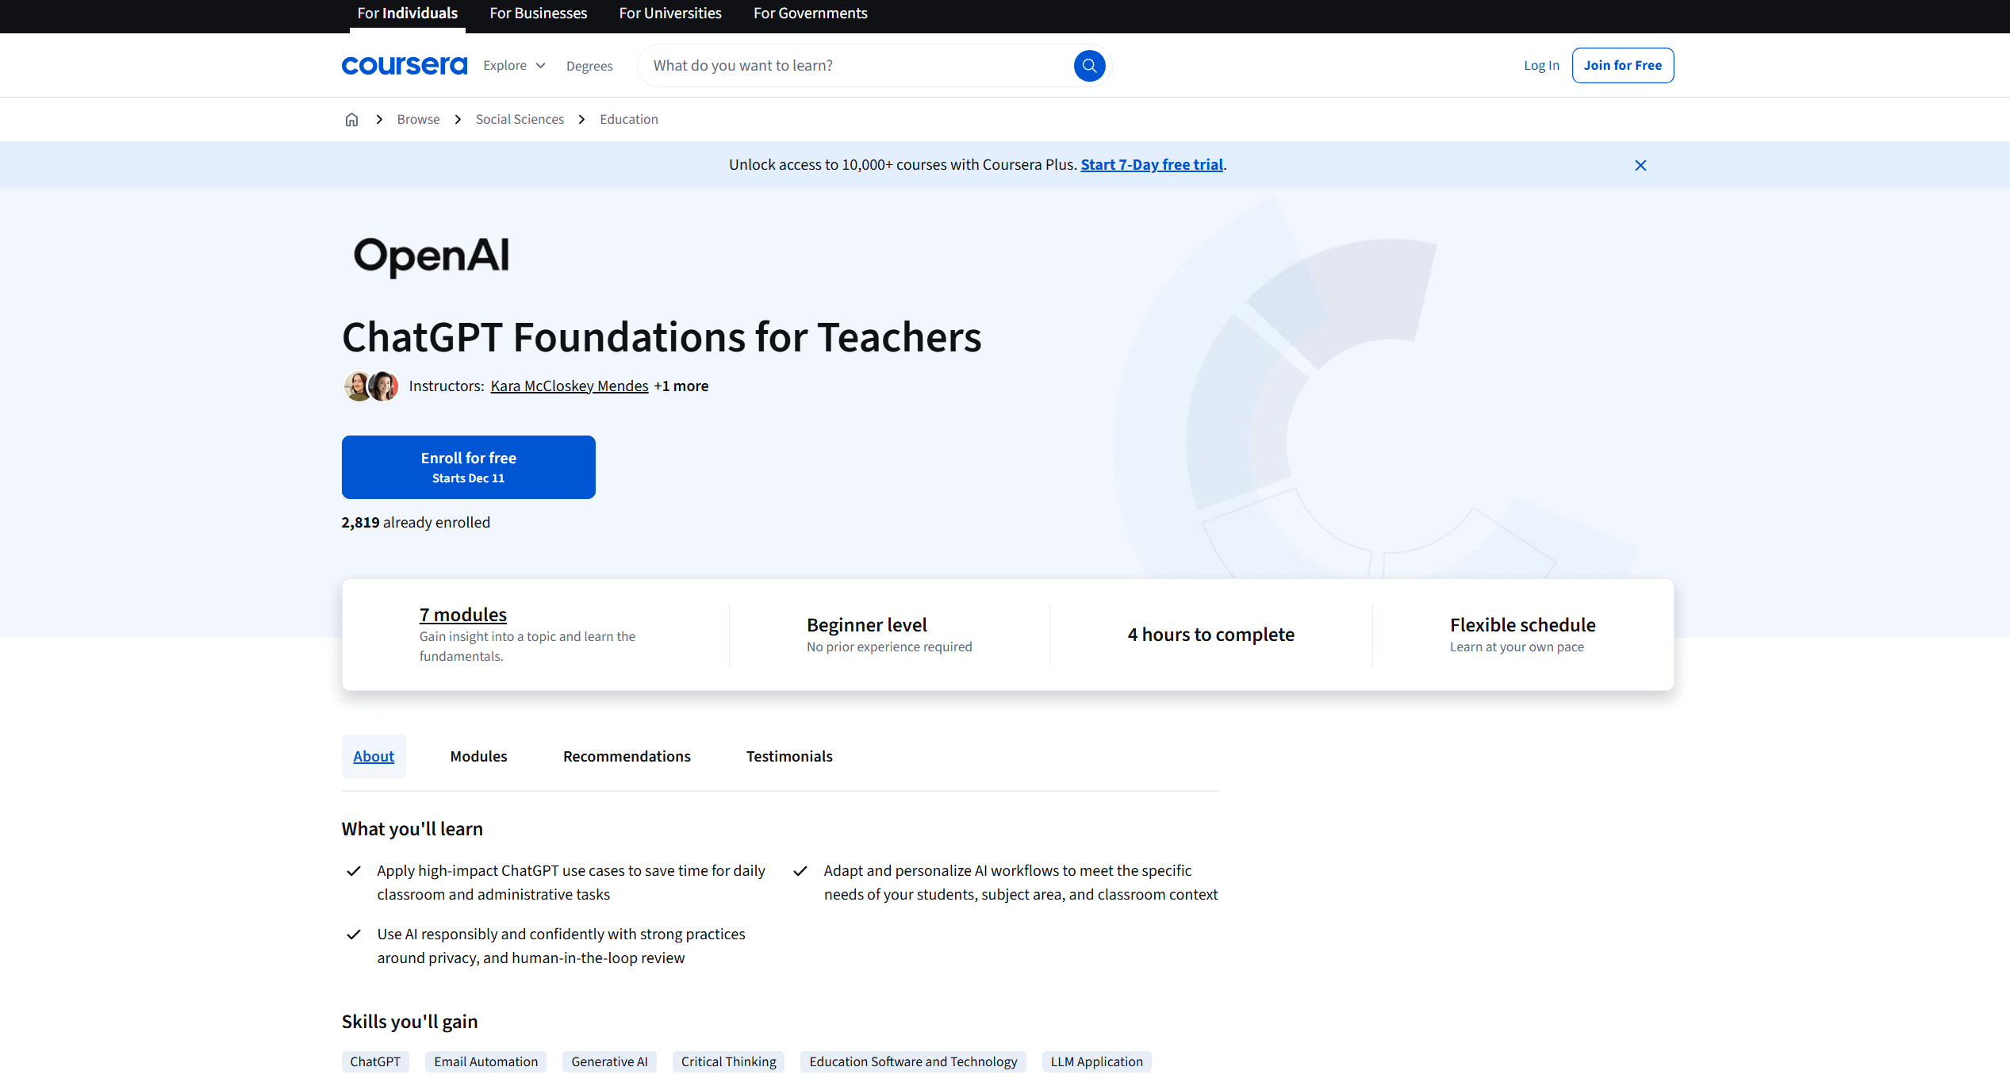Dismiss the Coursera Plus banner

[x=1640, y=165]
